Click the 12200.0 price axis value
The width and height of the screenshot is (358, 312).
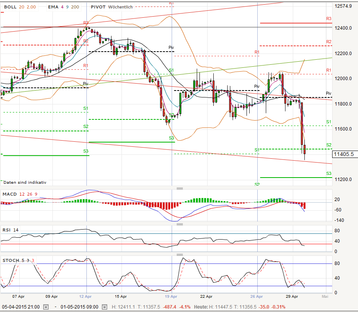tap(343, 54)
